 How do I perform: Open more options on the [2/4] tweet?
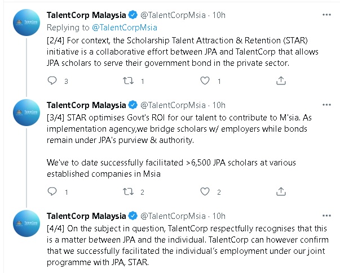(326, 15)
